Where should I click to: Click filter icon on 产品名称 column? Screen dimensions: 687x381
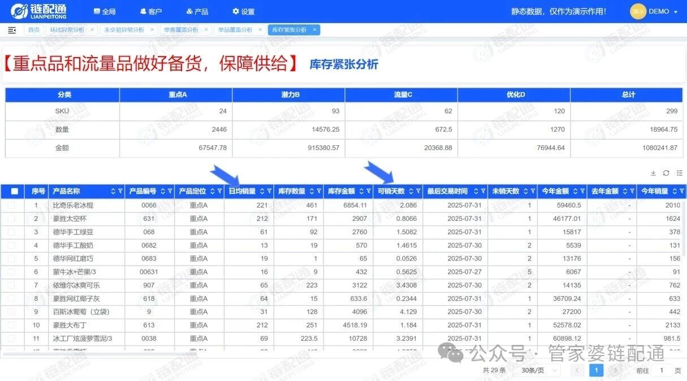click(x=120, y=191)
